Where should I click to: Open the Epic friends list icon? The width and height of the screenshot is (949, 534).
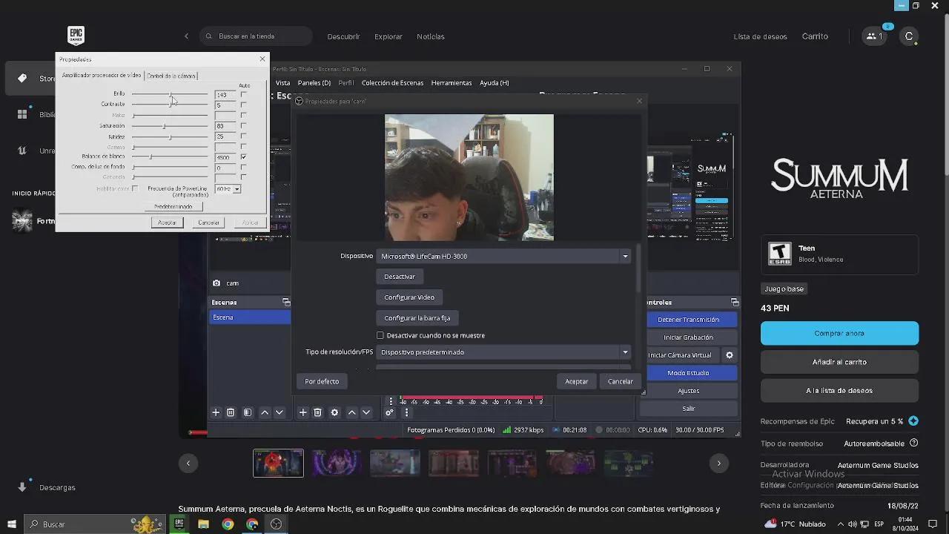(x=875, y=36)
